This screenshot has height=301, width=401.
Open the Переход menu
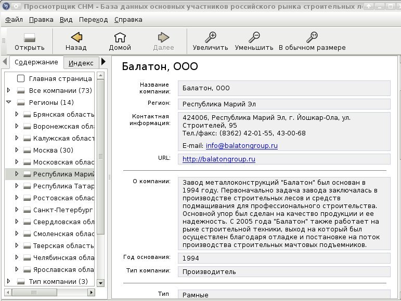click(x=93, y=20)
